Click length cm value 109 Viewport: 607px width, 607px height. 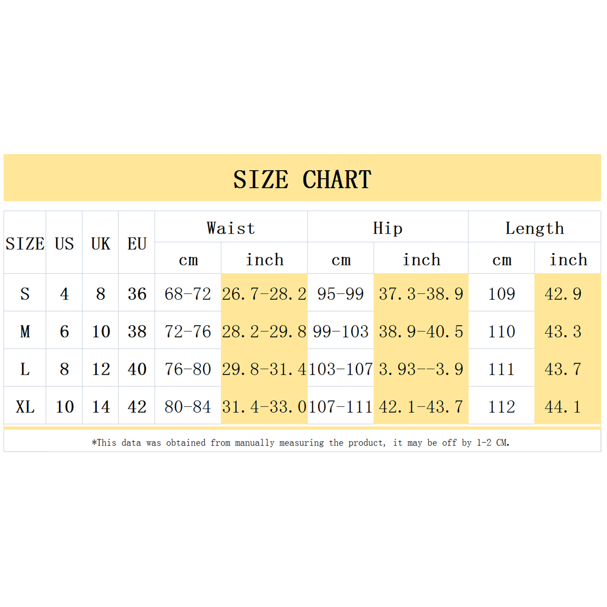pos(502,294)
